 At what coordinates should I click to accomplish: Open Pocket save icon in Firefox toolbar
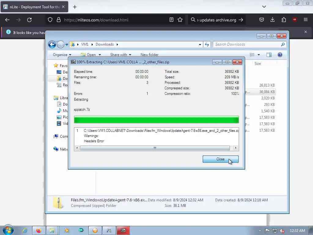pos(262,20)
